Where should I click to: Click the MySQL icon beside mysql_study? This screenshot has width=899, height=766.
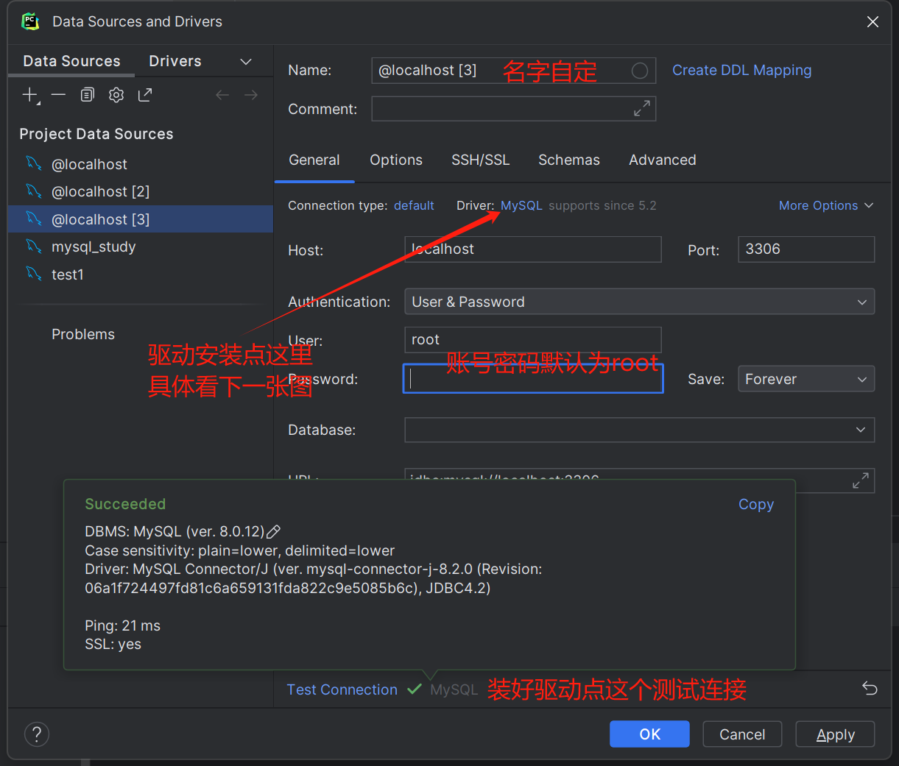[34, 246]
